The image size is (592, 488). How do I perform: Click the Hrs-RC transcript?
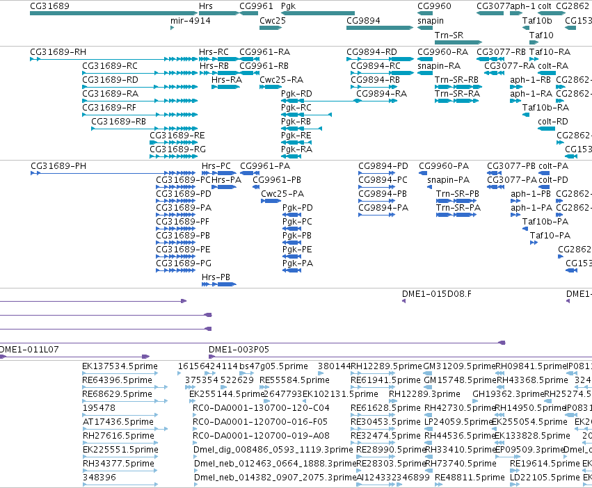[x=219, y=59]
